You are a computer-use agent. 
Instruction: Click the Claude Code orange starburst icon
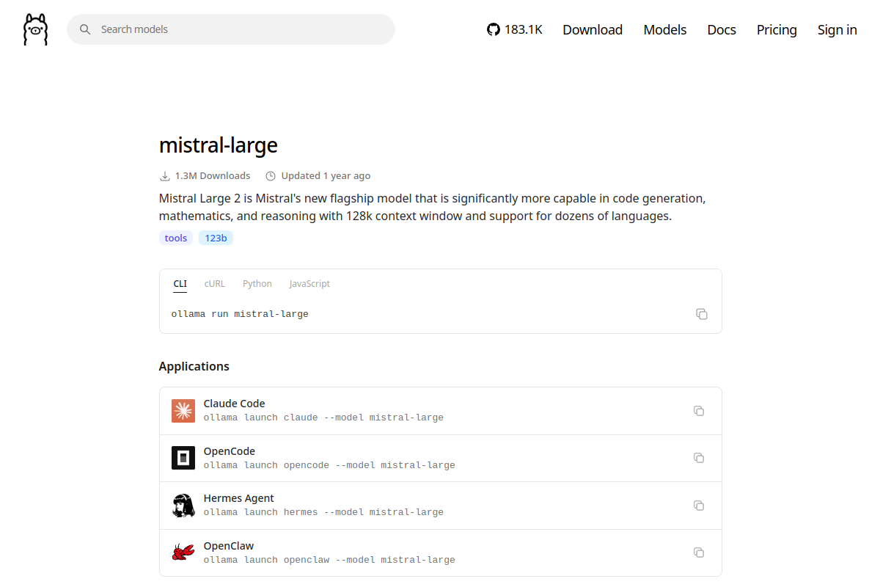[x=183, y=411]
